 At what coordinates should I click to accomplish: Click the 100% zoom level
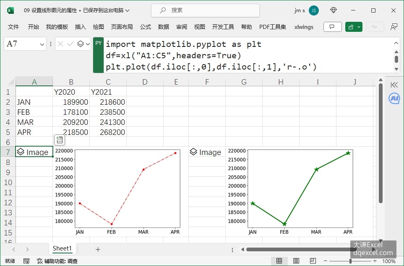point(389,261)
